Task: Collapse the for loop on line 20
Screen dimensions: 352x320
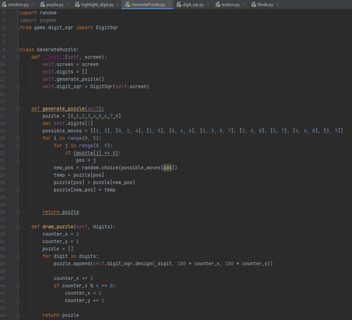Action: (x=17, y=138)
